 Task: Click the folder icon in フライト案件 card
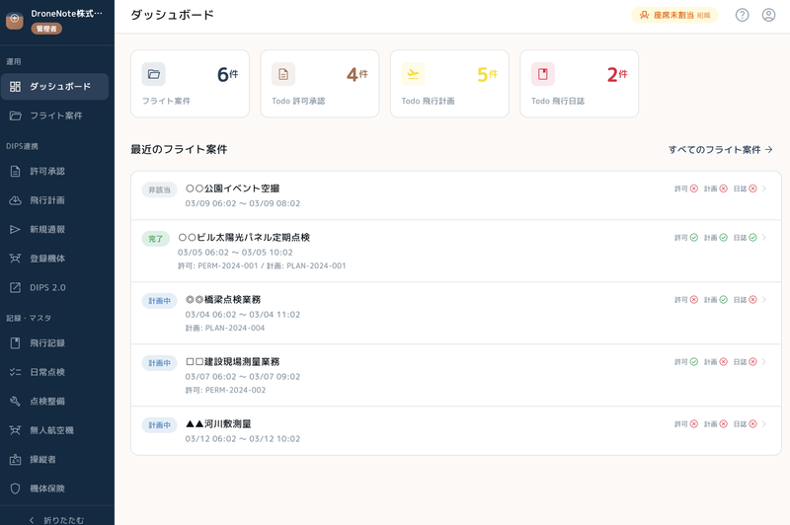154,74
